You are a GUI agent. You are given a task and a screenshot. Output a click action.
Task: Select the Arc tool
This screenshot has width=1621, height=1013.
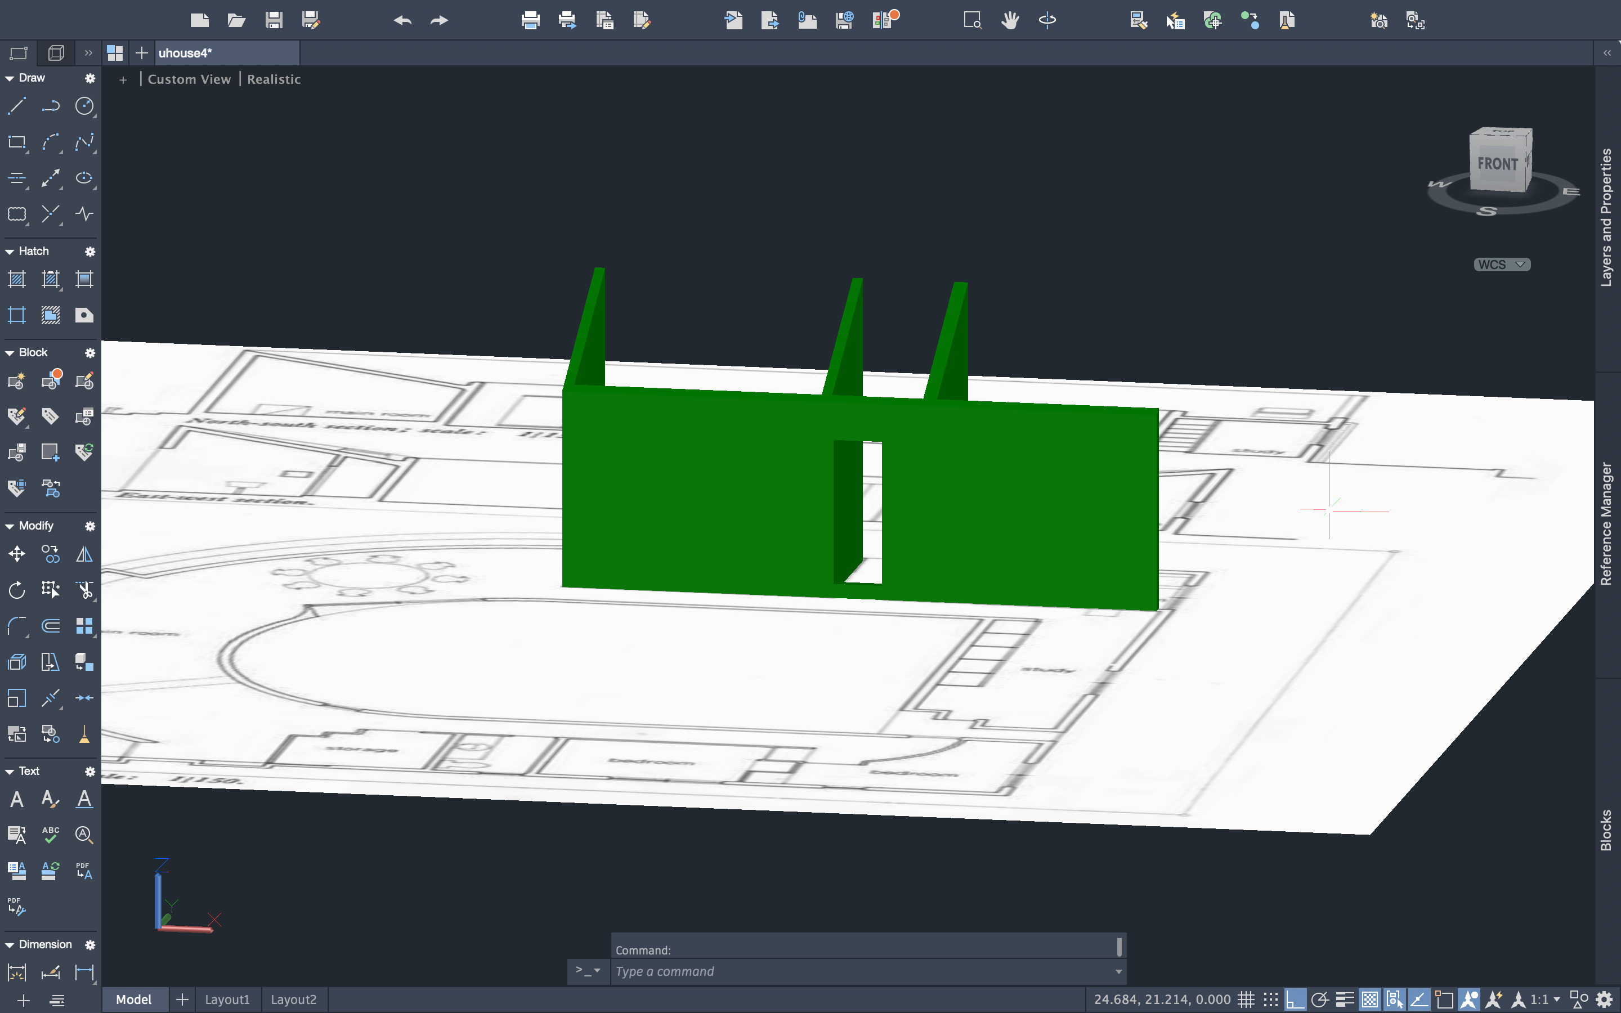50,142
